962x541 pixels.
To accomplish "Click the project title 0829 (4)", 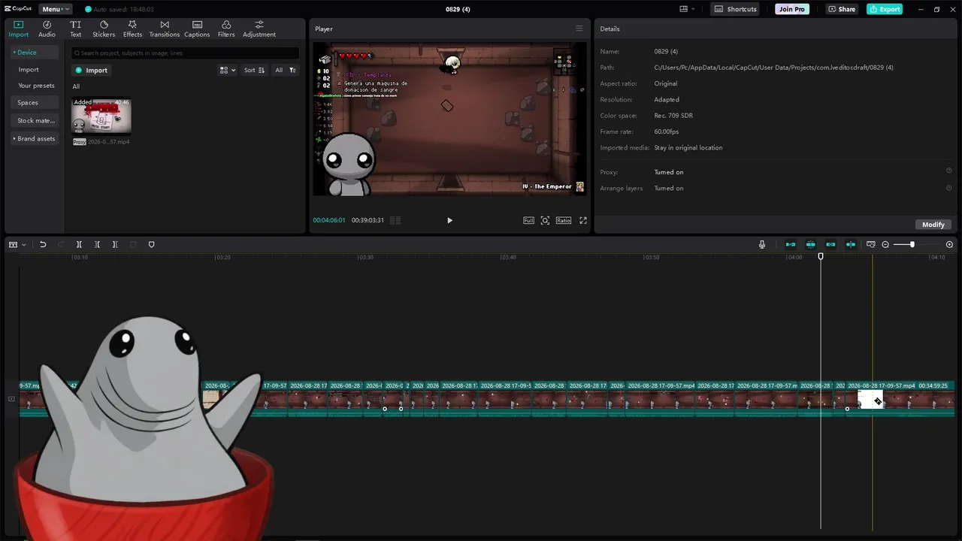I will click(x=457, y=9).
